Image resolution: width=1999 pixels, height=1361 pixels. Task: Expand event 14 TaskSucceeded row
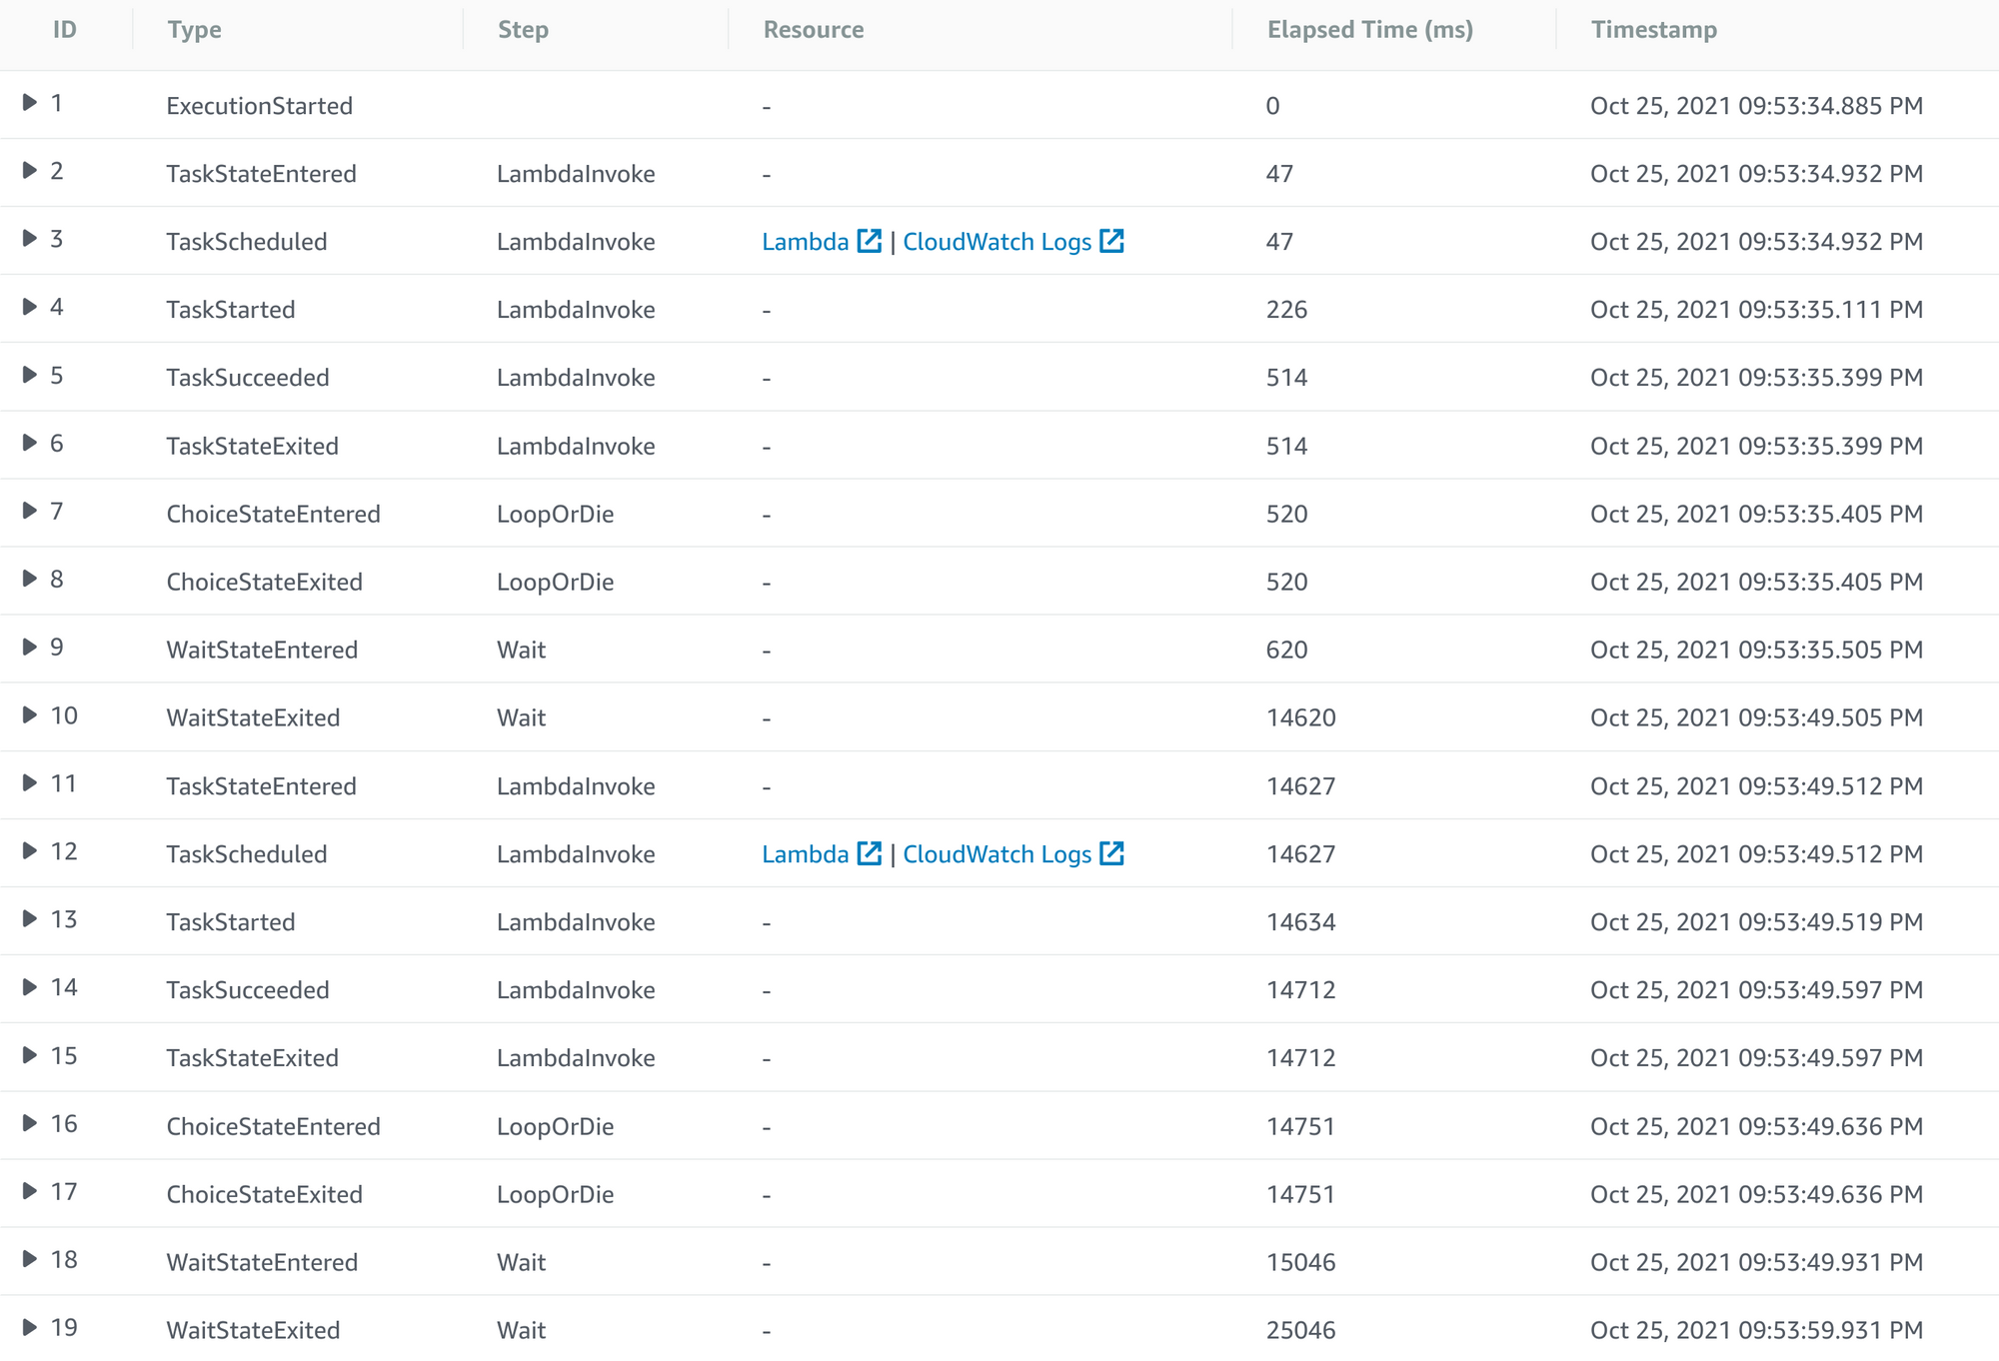click(30, 987)
